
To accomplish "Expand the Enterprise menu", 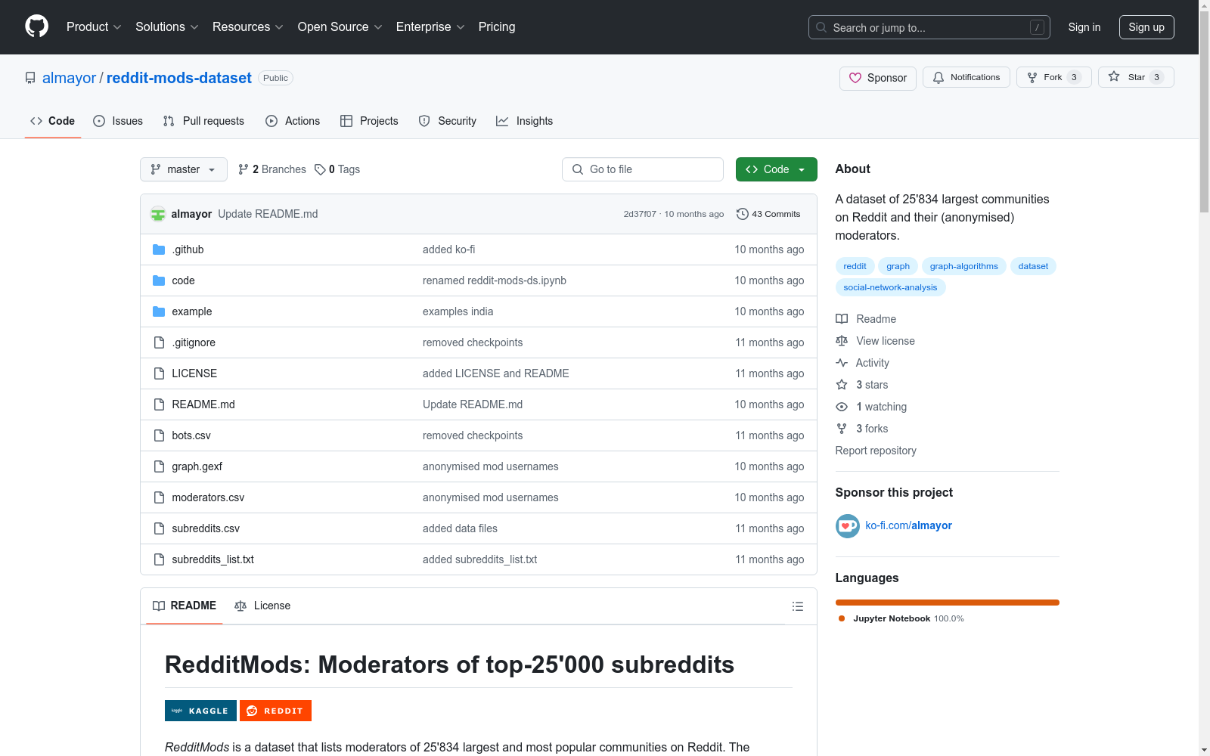I will pyautogui.click(x=430, y=27).
